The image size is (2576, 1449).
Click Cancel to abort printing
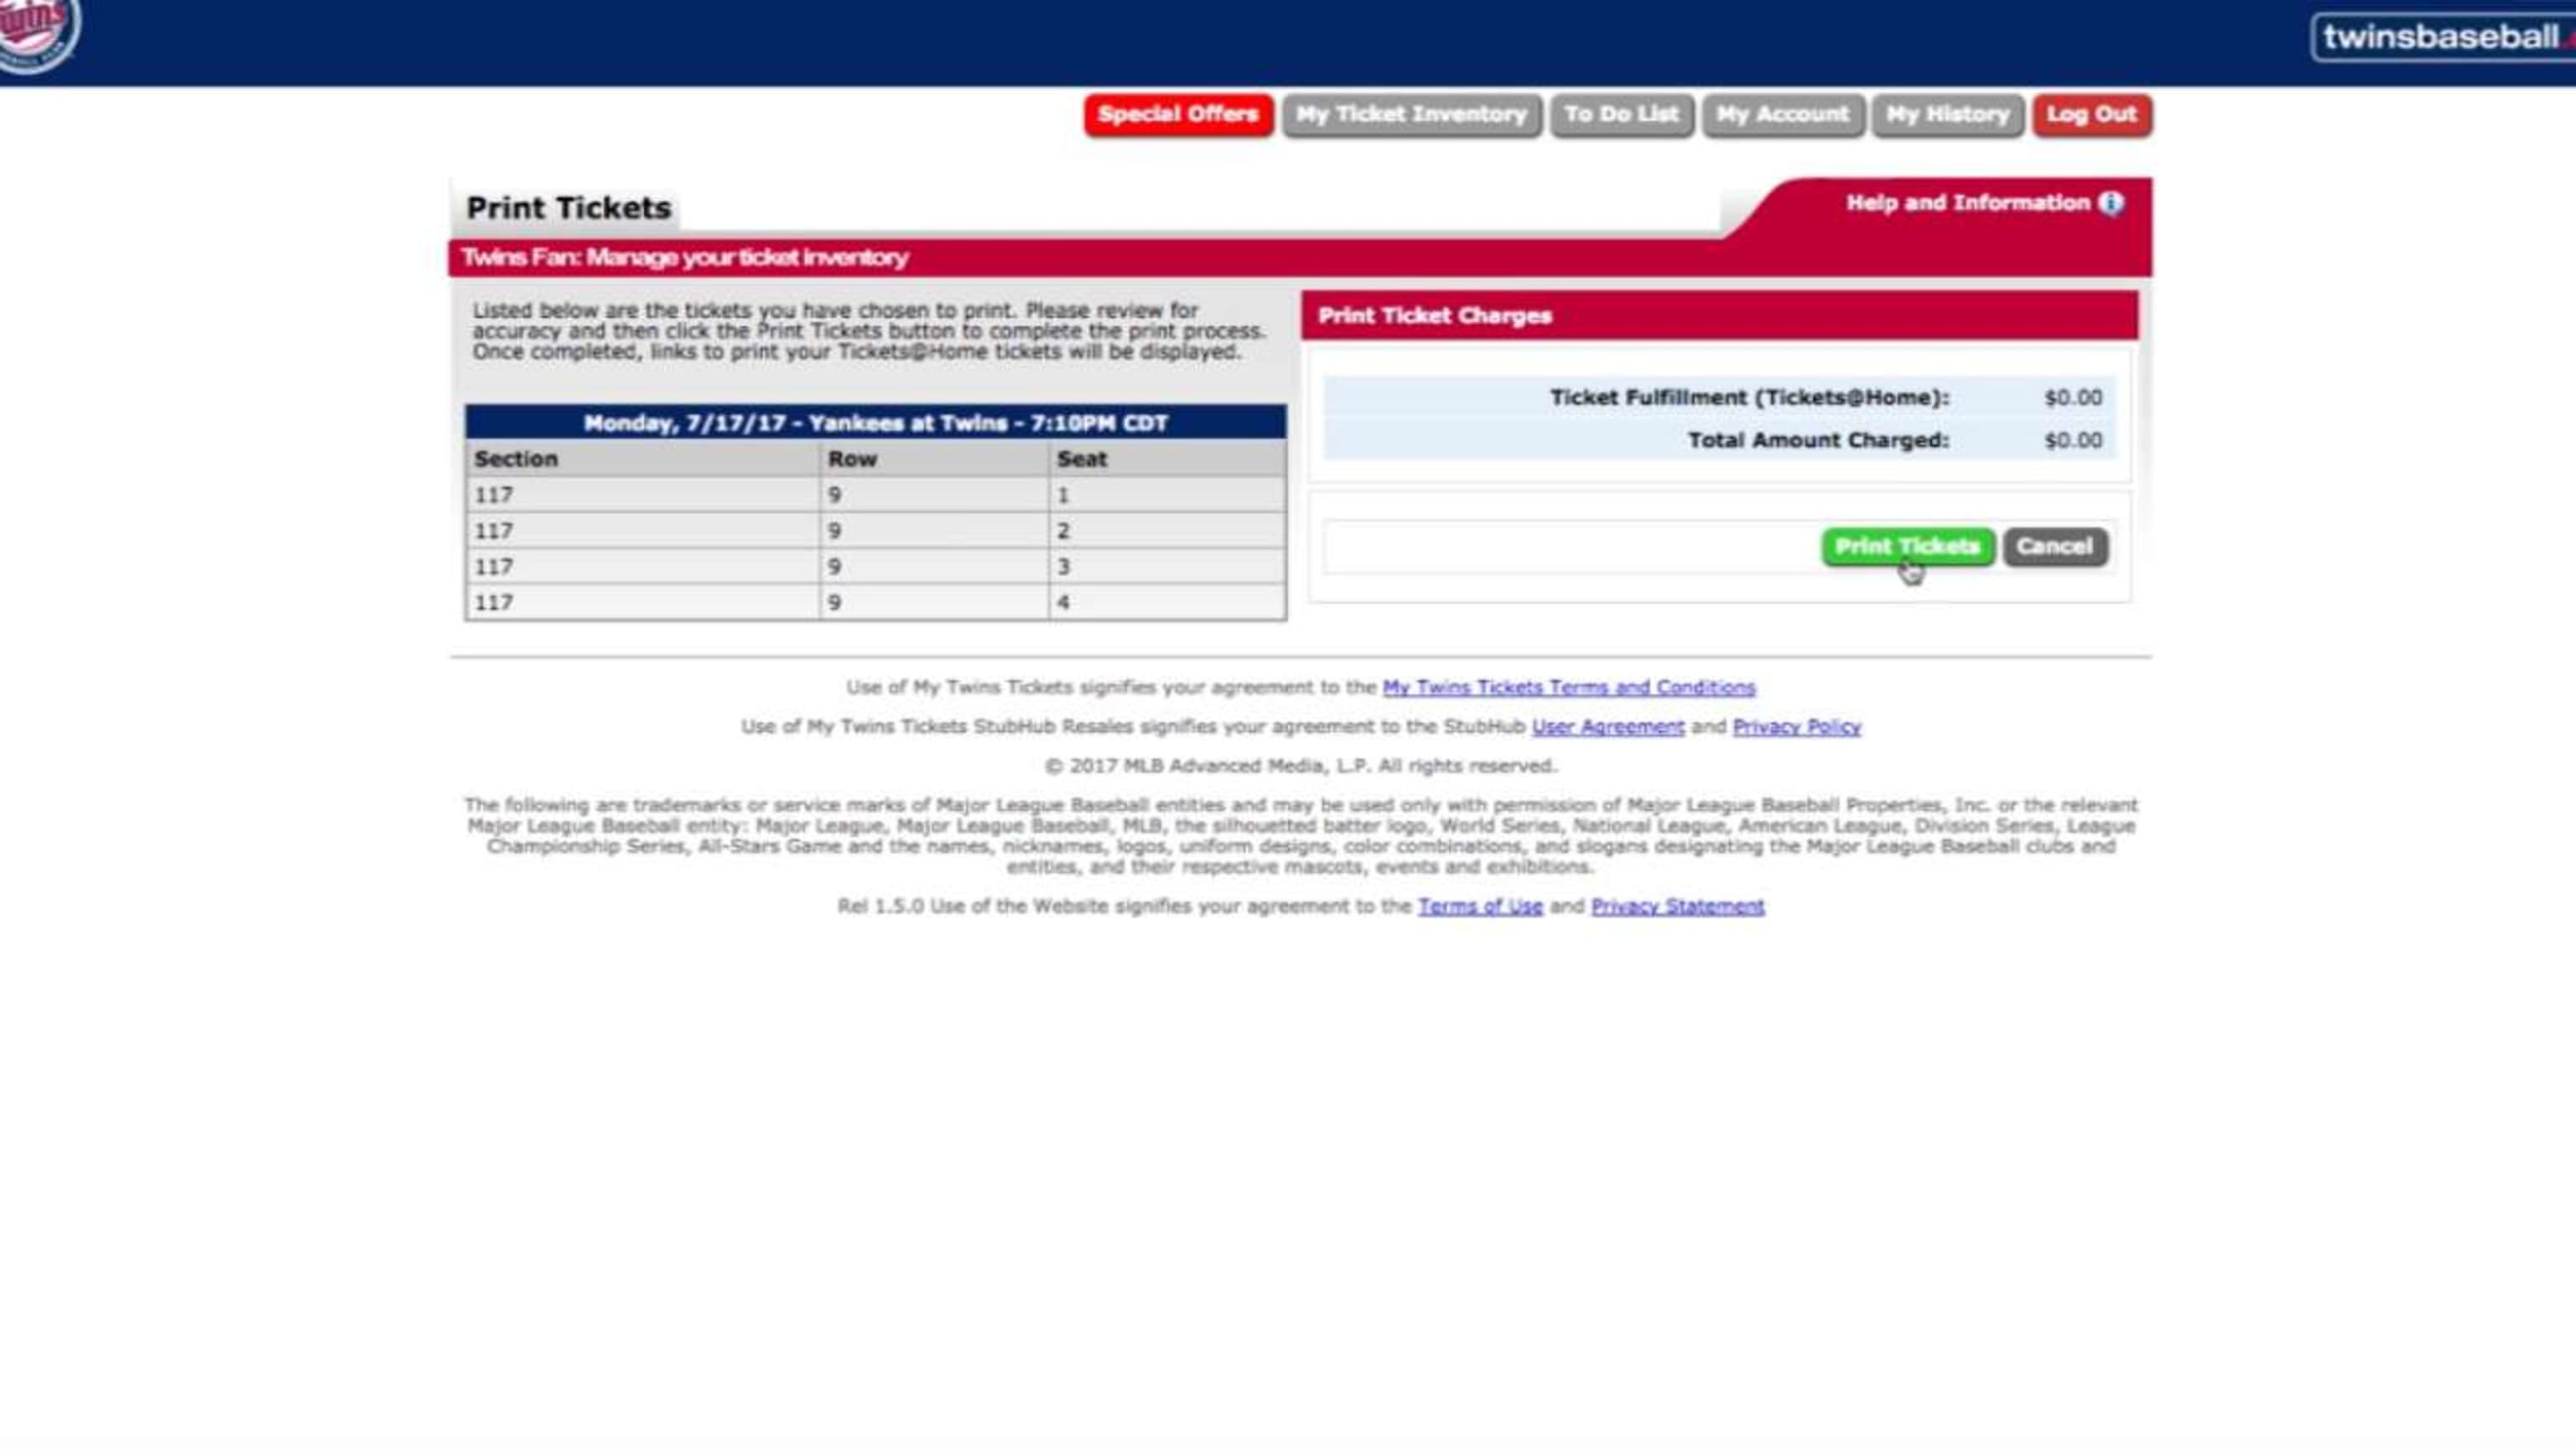[x=2052, y=545]
